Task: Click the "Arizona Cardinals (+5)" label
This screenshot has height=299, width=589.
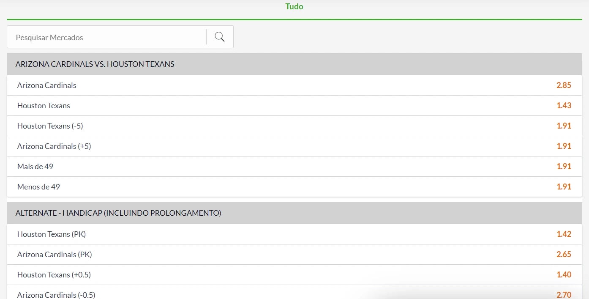Action: [x=54, y=146]
